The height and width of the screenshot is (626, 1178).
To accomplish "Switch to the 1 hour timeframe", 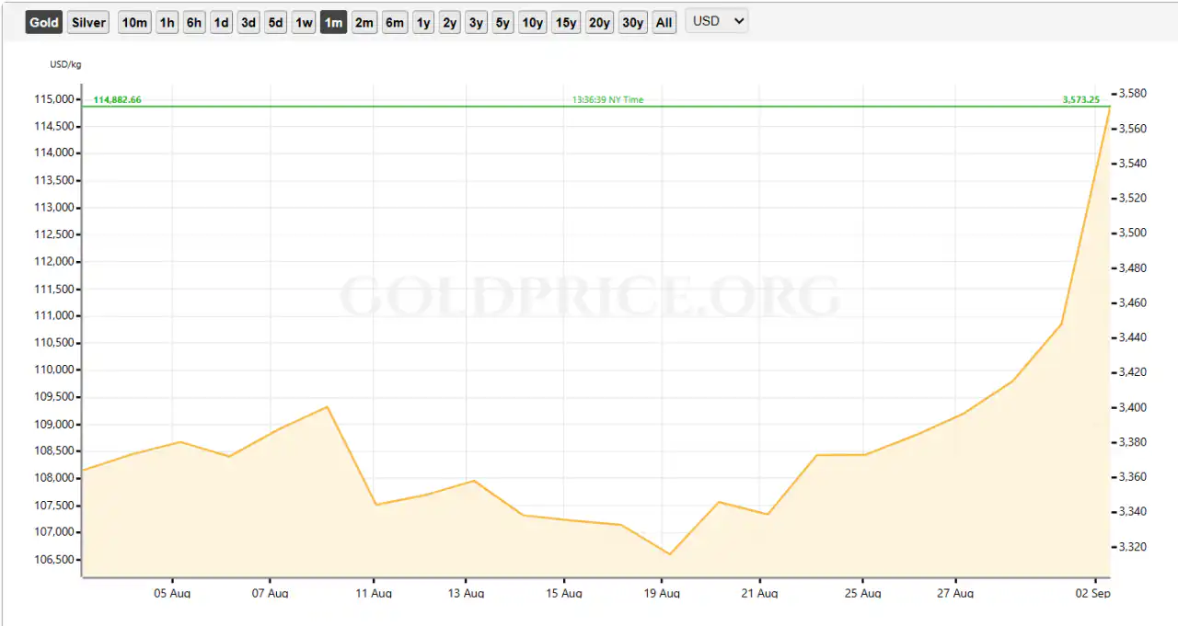I will (x=167, y=21).
